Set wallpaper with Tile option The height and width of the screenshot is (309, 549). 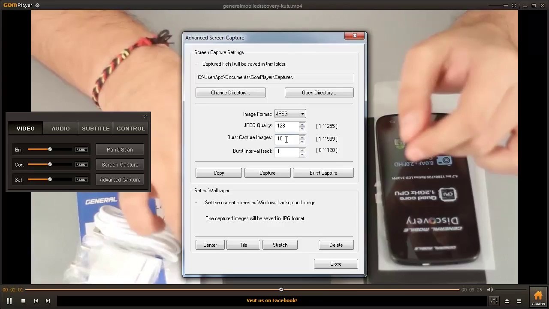[x=244, y=245]
